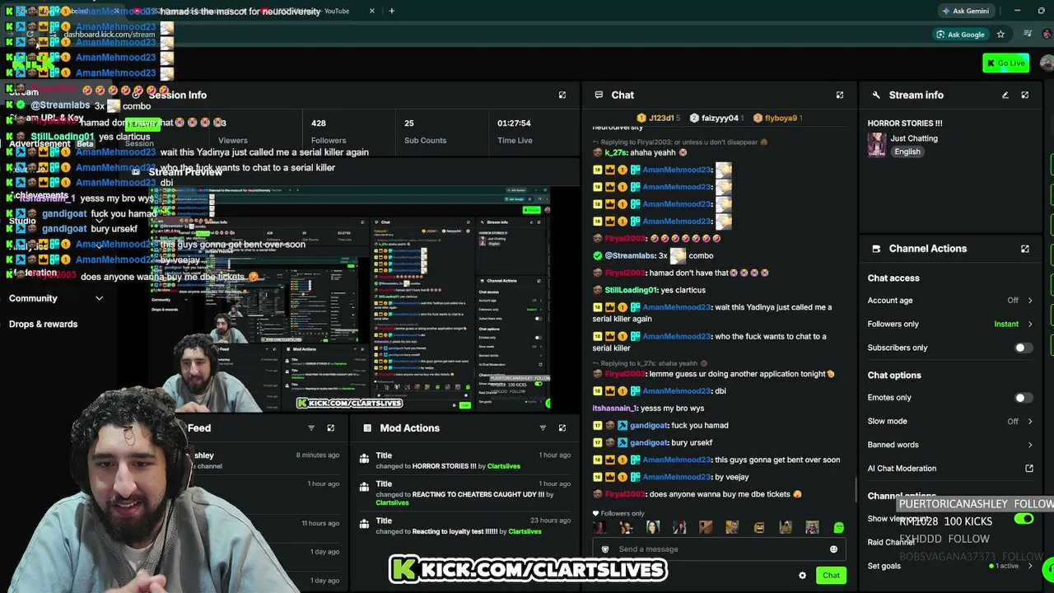Viewport: 1054px width, 593px height.
Task: Pick the angry yellow face emote
Action: (759, 527)
